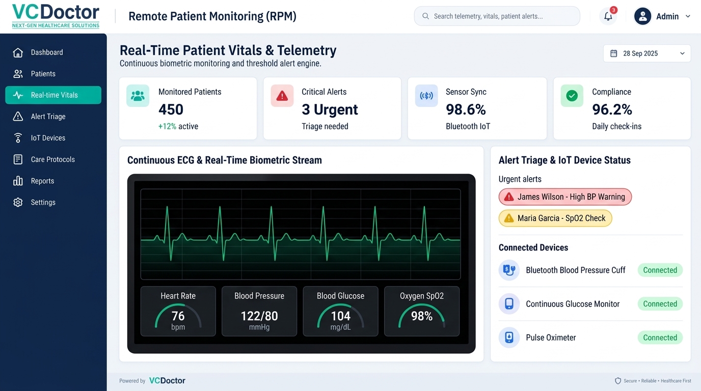This screenshot has height=391, width=701.
Task: Focus the telemetry search field
Action: (x=497, y=16)
